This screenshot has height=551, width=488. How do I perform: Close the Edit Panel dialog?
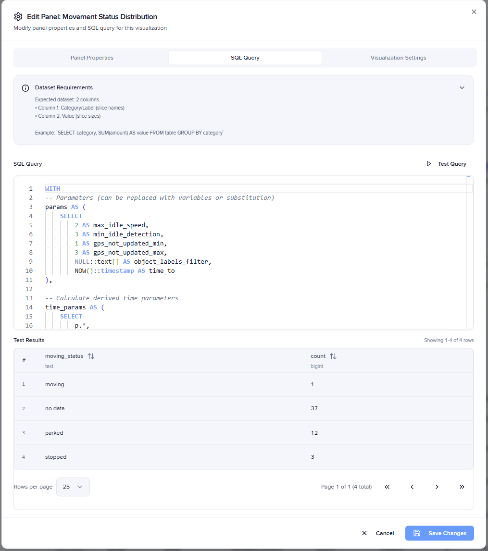(474, 12)
